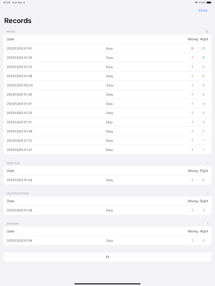Tap the battery indicator icon
This screenshot has height=286, width=215.
click(x=209, y=2)
